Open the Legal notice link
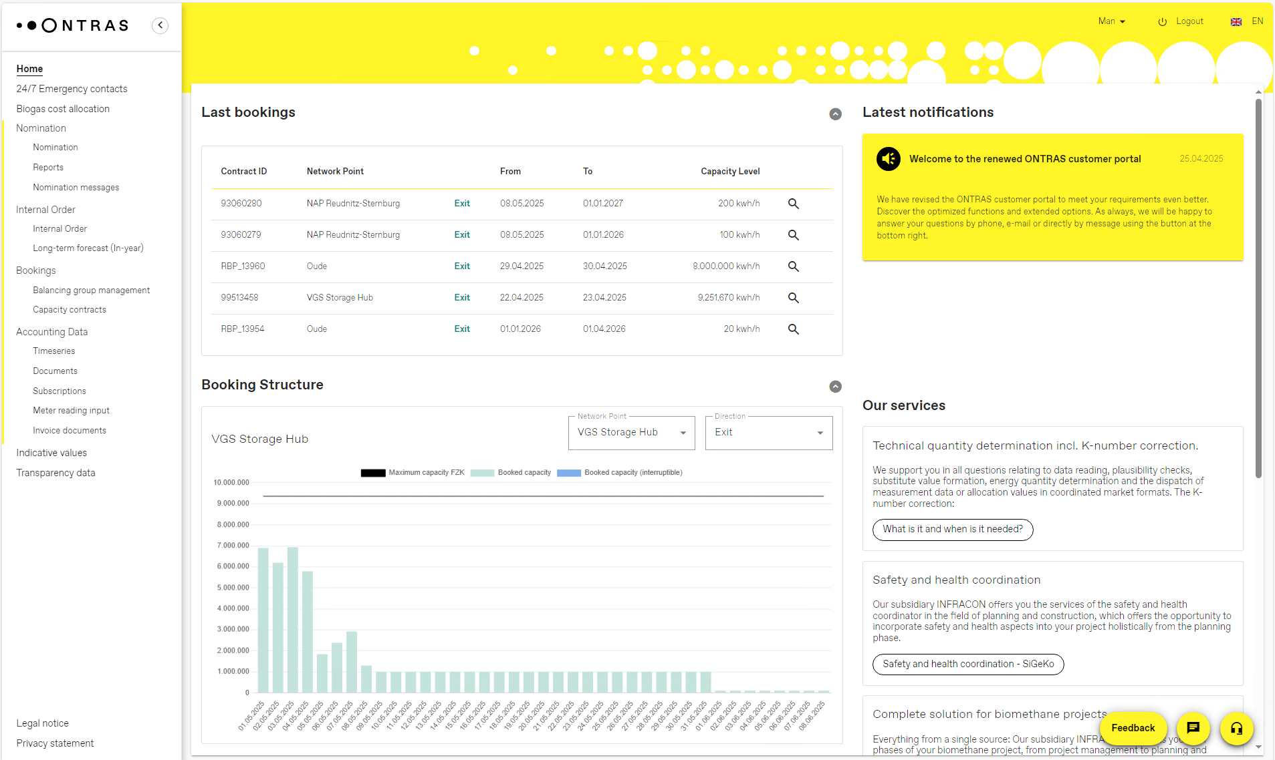1275x760 pixels. coord(42,723)
